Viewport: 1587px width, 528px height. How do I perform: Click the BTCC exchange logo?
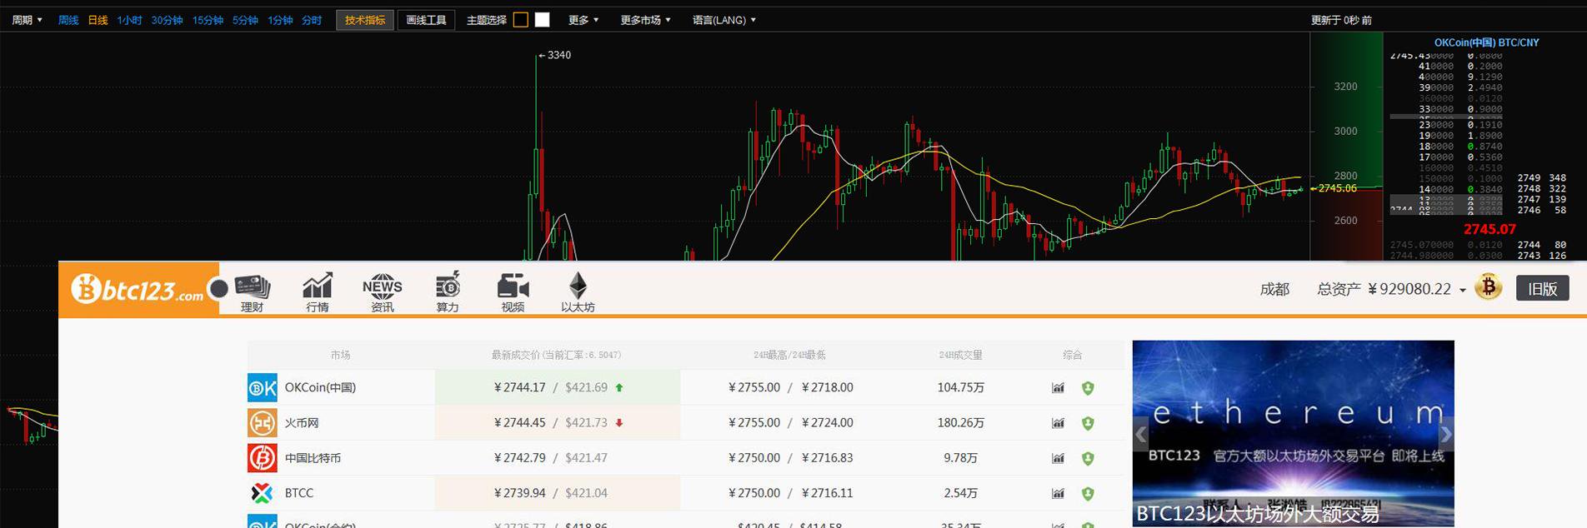[x=262, y=493]
